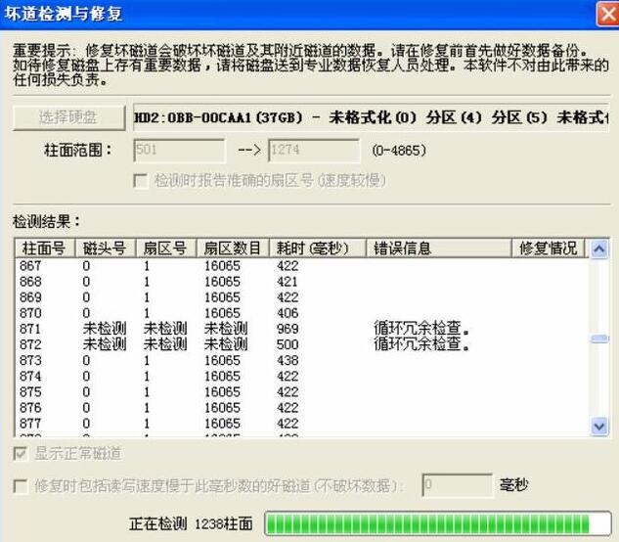The width and height of the screenshot is (619, 542).
Task: Click the 柱面号 column header
Action: click(x=45, y=248)
